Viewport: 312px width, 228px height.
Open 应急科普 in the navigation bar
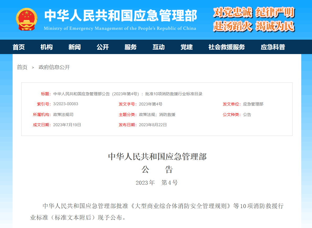click(273, 47)
